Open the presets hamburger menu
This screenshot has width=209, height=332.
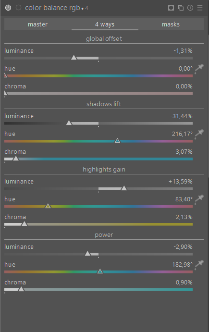(x=200, y=8)
